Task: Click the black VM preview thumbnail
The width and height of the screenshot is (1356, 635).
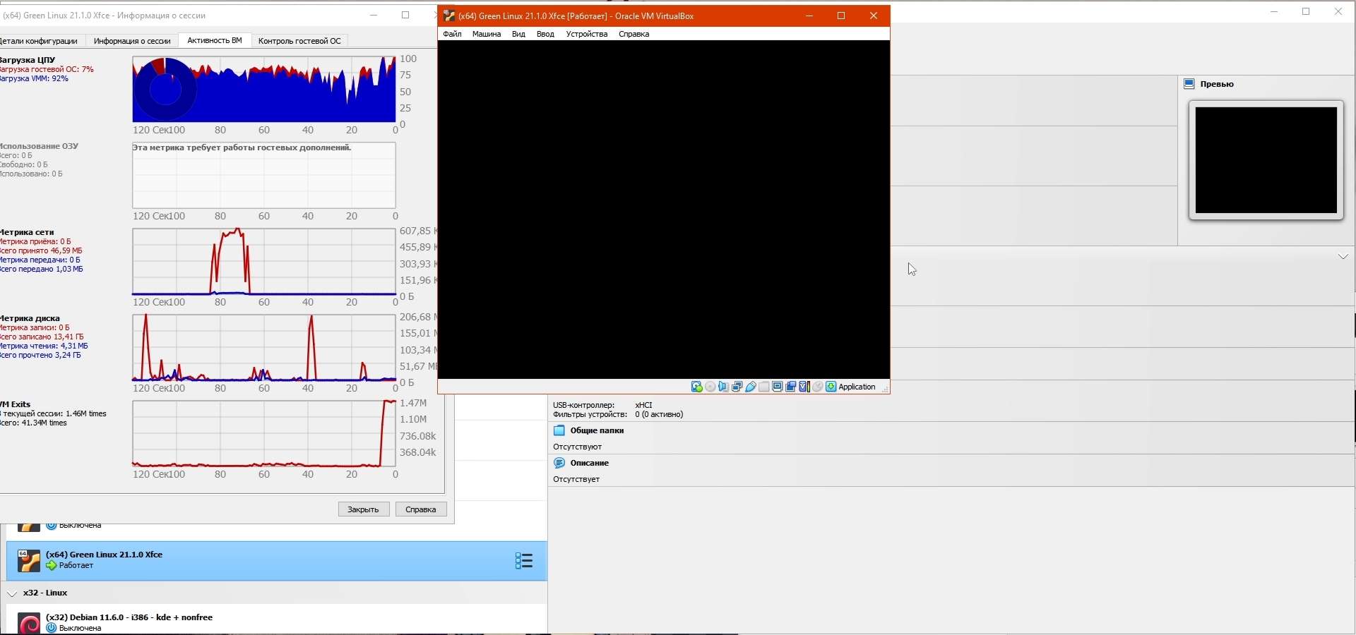Action: (x=1266, y=160)
